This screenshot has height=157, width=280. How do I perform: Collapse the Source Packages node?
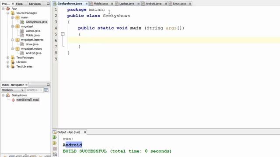tap(8, 13)
